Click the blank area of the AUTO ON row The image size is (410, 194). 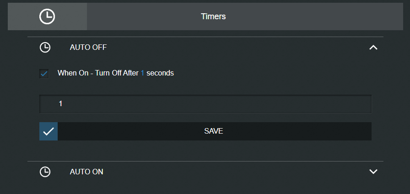coord(235,172)
